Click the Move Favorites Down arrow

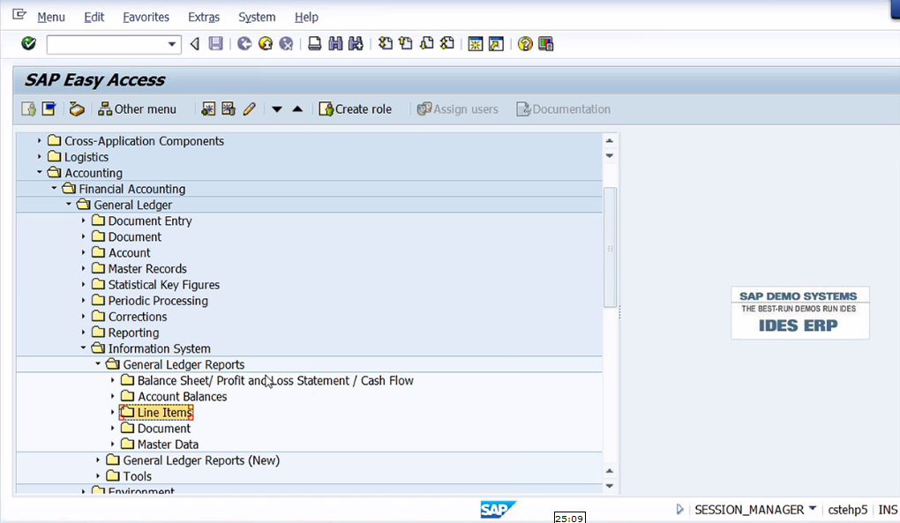pyautogui.click(x=277, y=109)
